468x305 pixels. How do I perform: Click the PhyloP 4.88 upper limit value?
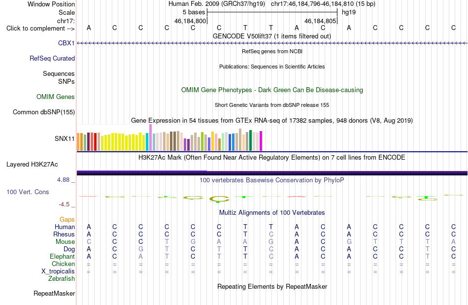[x=63, y=180]
